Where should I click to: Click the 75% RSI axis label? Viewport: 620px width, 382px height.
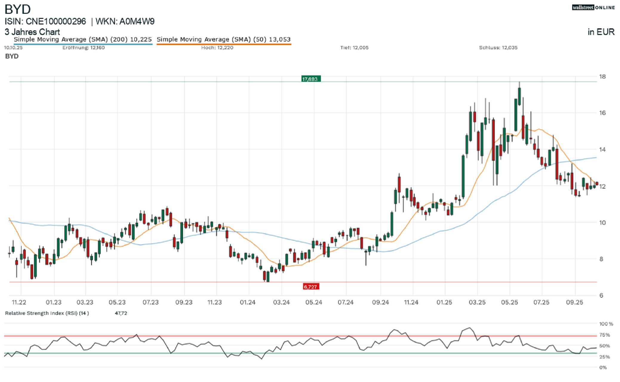[x=604, y=335]
